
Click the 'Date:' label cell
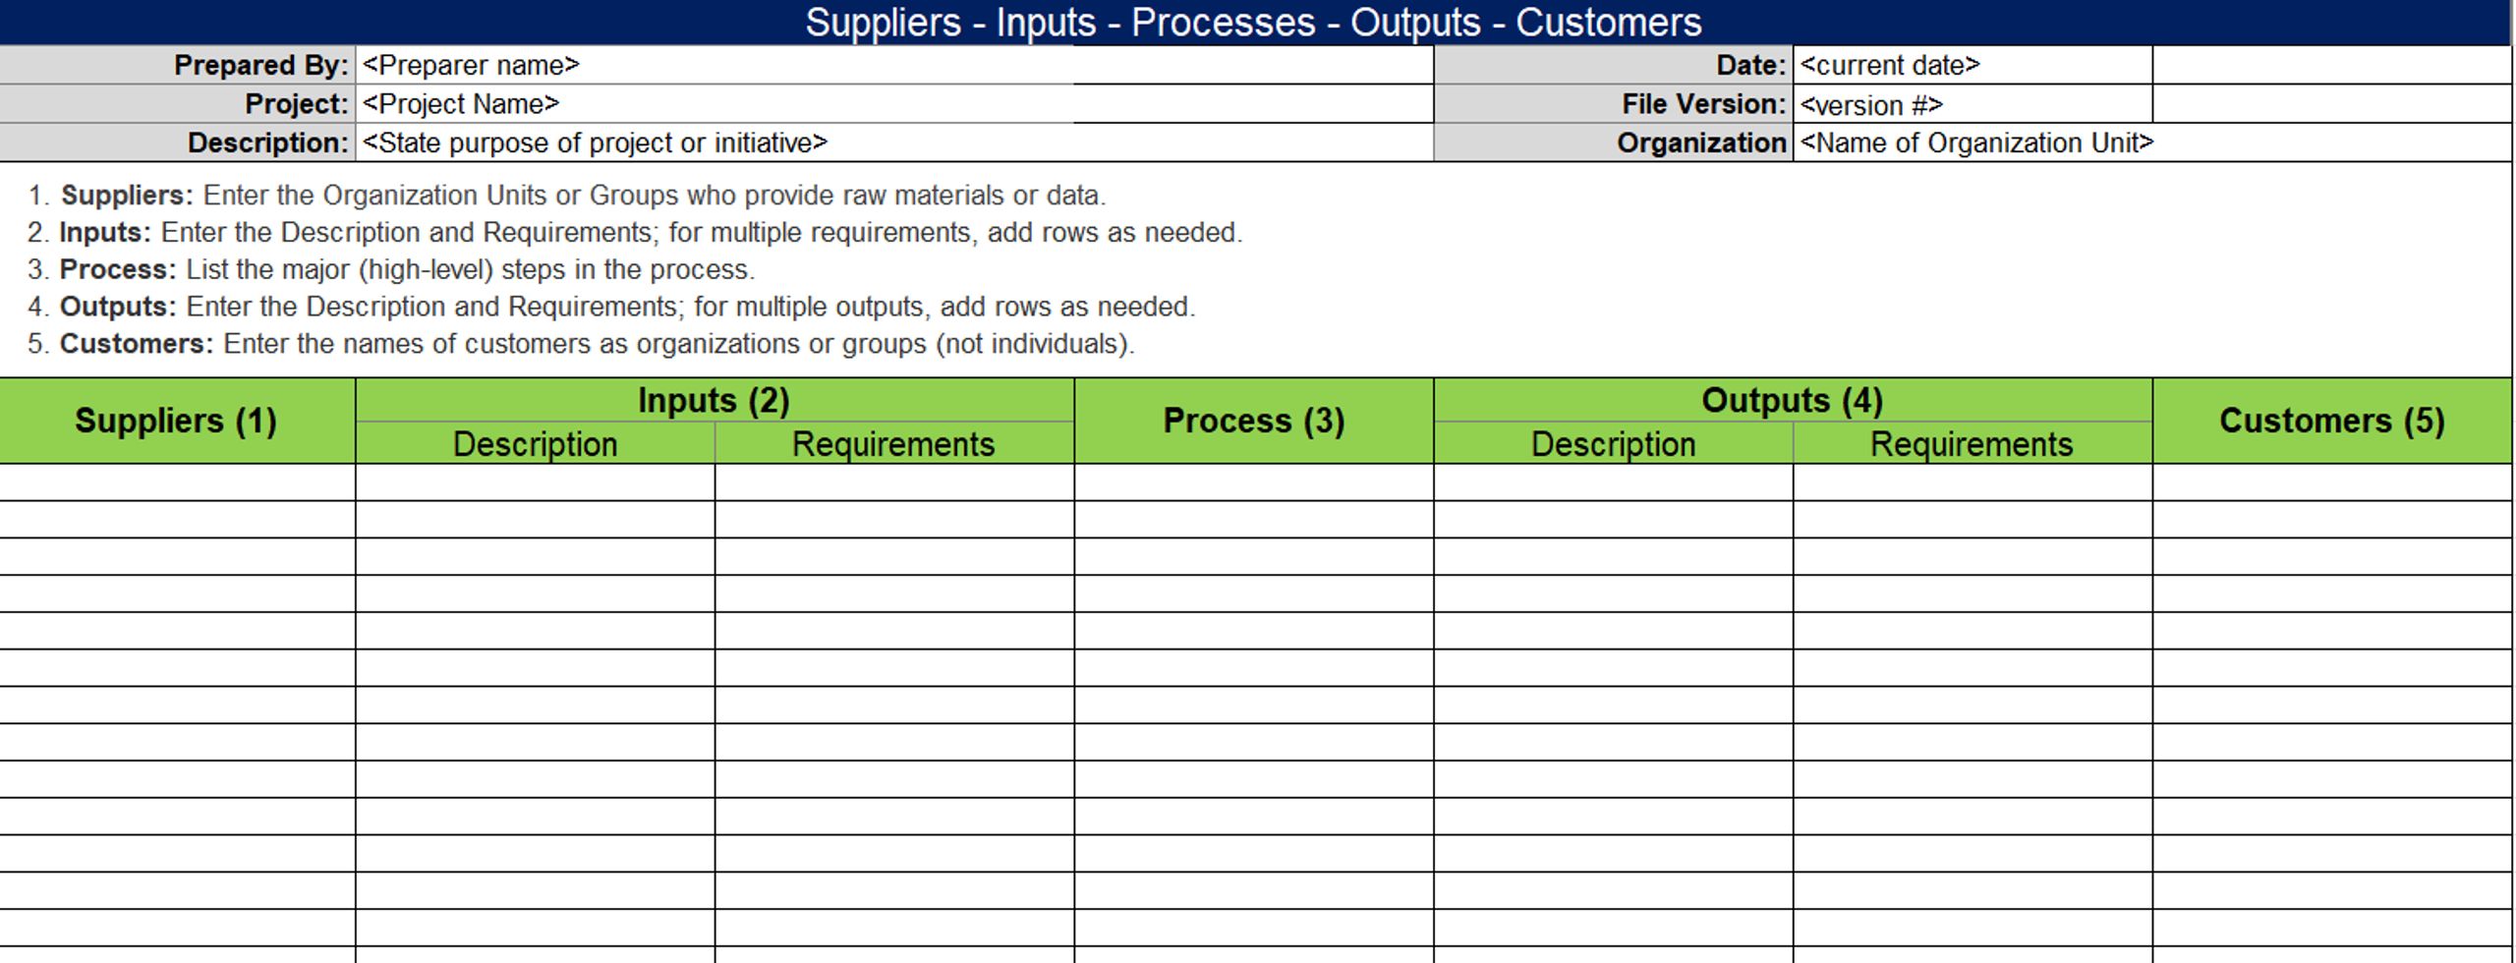pos(1614,65)
